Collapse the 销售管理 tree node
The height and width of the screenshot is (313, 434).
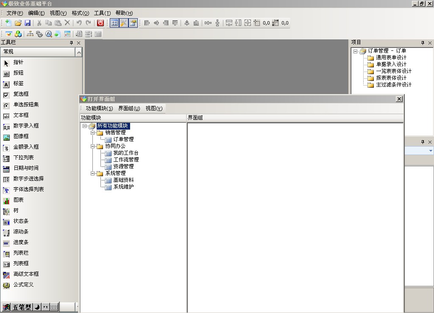click(93, 133)
